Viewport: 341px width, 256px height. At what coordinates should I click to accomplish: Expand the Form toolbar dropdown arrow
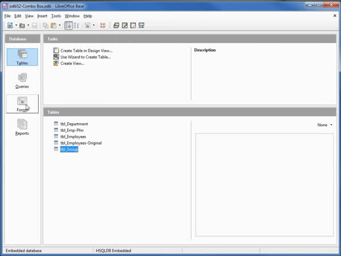tap(94, 25)
